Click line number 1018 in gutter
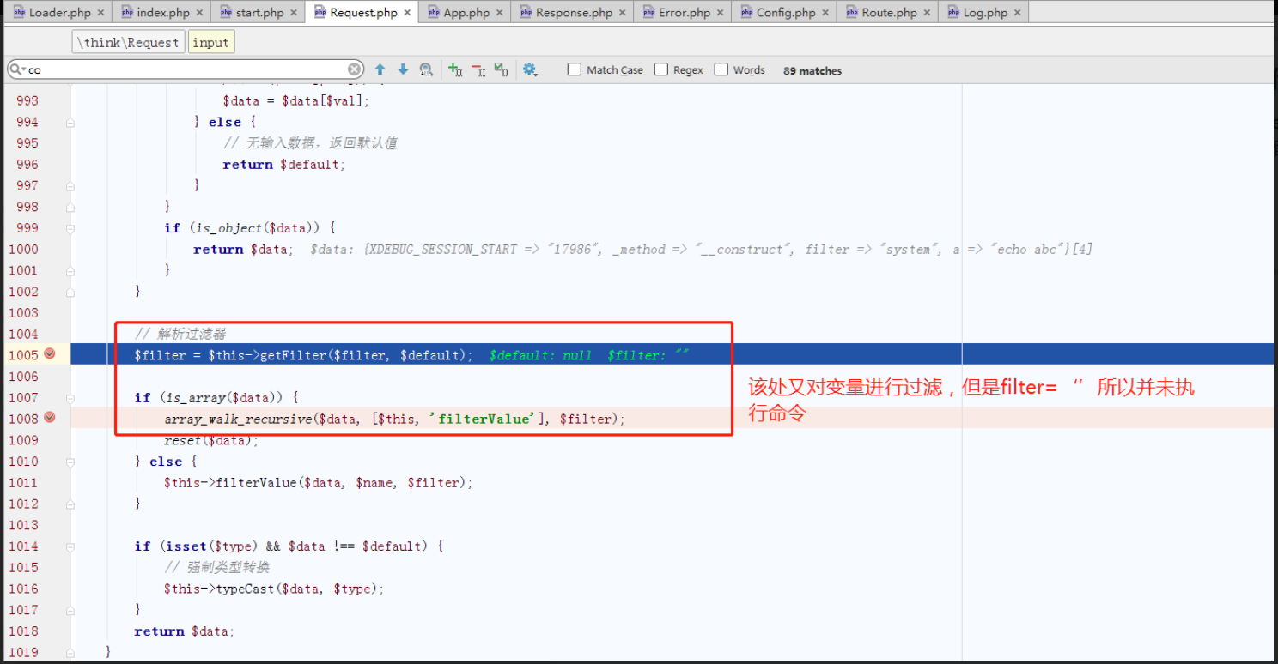The height and width of the screenshot is (664, 1278). 23,631
